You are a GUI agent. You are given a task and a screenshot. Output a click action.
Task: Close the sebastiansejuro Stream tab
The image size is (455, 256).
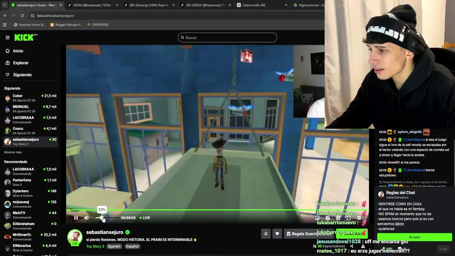click(x=60, y=5)
